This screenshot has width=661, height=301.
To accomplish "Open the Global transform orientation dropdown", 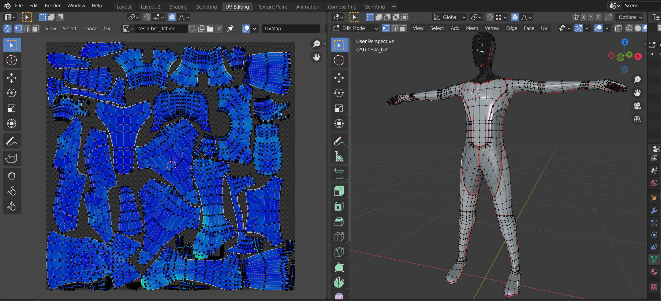I will point(450,17).
